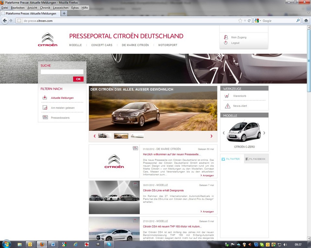Screen dimensions: 311x248
Task: Click the Suche text input field
Action: 62,72
